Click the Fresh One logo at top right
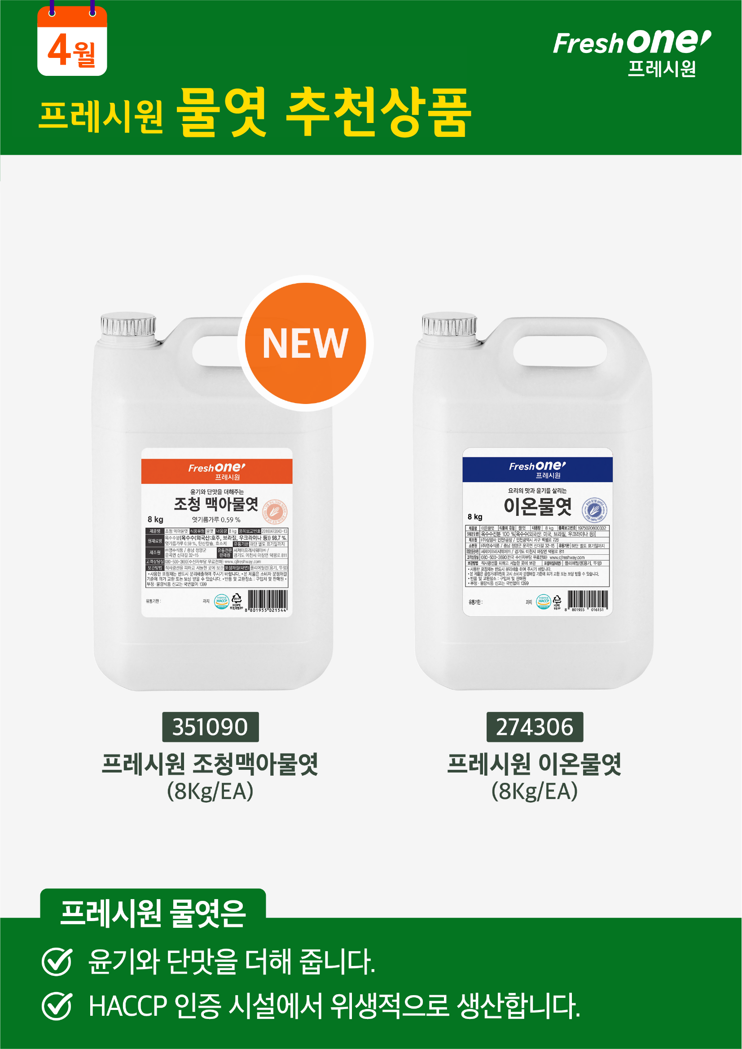Screen dimensions: 742x1049 632,53
